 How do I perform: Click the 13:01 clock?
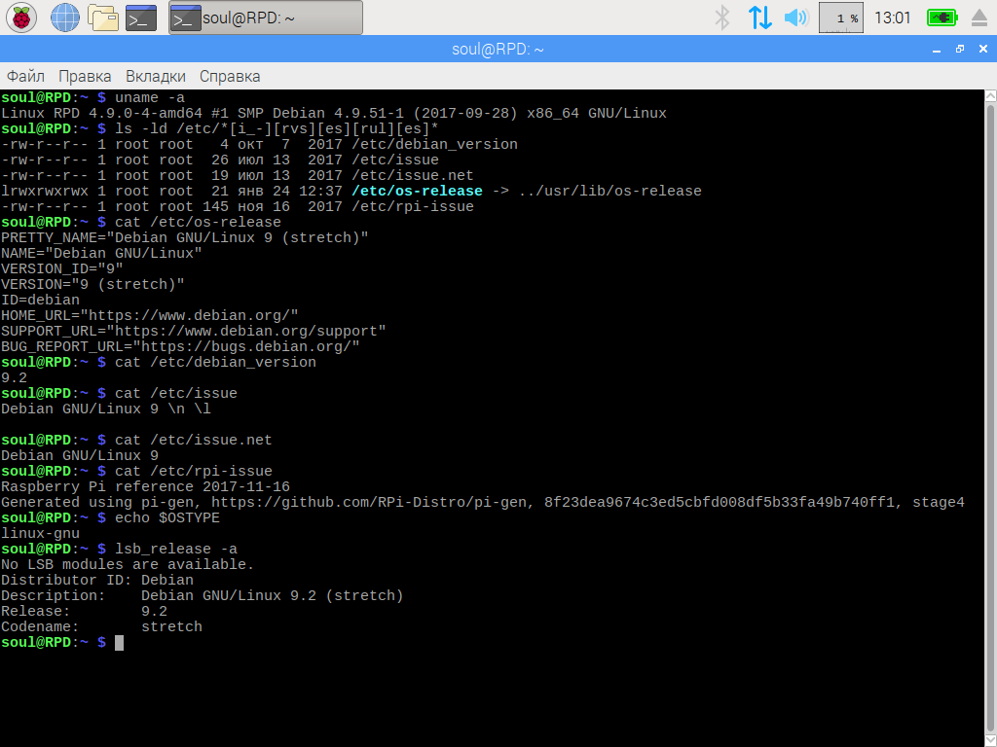pyautogui.click(x=893, y=18)
